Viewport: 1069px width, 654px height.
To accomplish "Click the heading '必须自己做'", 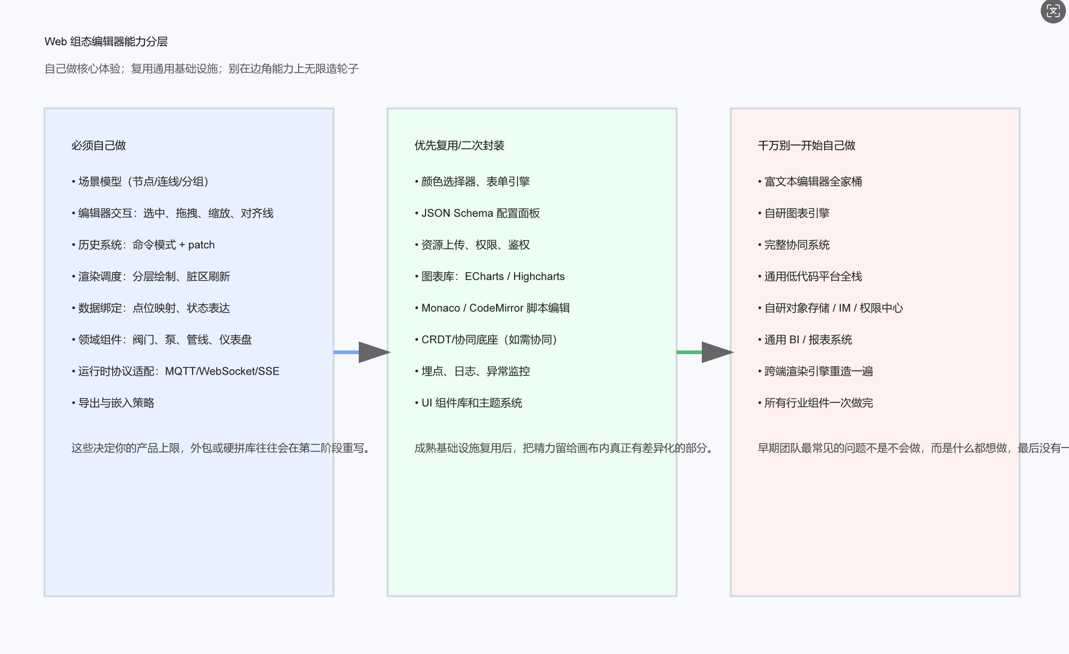I will (99, 145).
